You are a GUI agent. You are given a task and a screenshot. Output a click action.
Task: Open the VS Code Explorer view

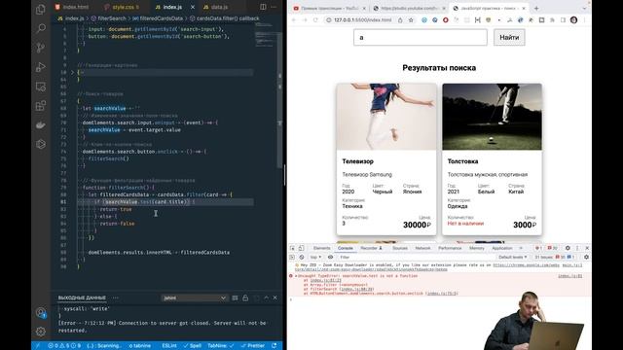click(x=41, y=9)
